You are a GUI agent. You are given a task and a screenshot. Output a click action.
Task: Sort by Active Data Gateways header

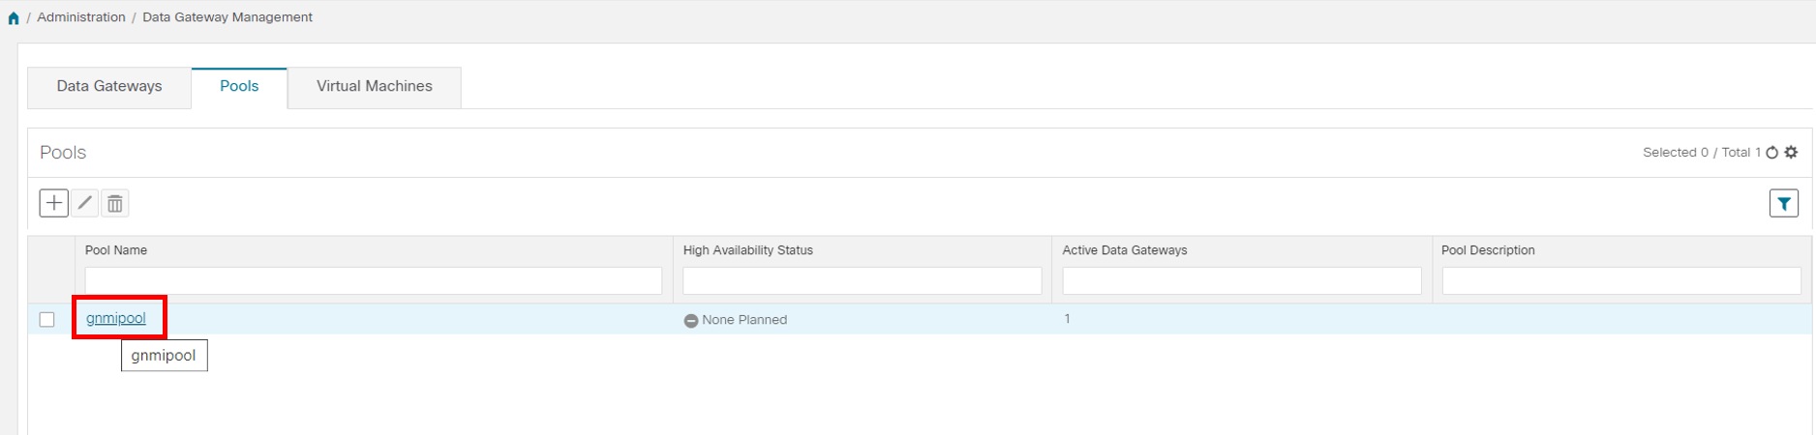1124,250
